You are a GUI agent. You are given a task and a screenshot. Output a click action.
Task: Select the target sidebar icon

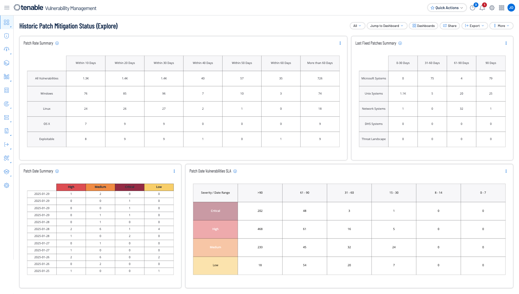point(7,104)
